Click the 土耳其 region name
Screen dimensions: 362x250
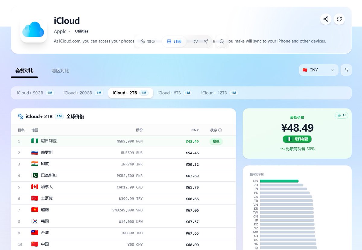[x=47, y=198]
